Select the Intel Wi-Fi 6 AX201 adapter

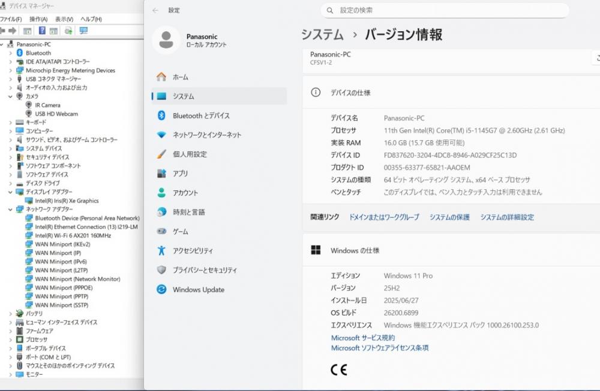(73, 236)
